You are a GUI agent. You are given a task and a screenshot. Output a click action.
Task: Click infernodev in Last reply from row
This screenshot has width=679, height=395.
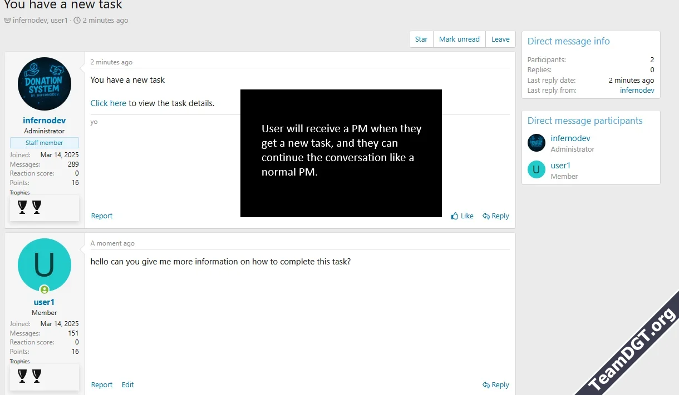point(637,91)
